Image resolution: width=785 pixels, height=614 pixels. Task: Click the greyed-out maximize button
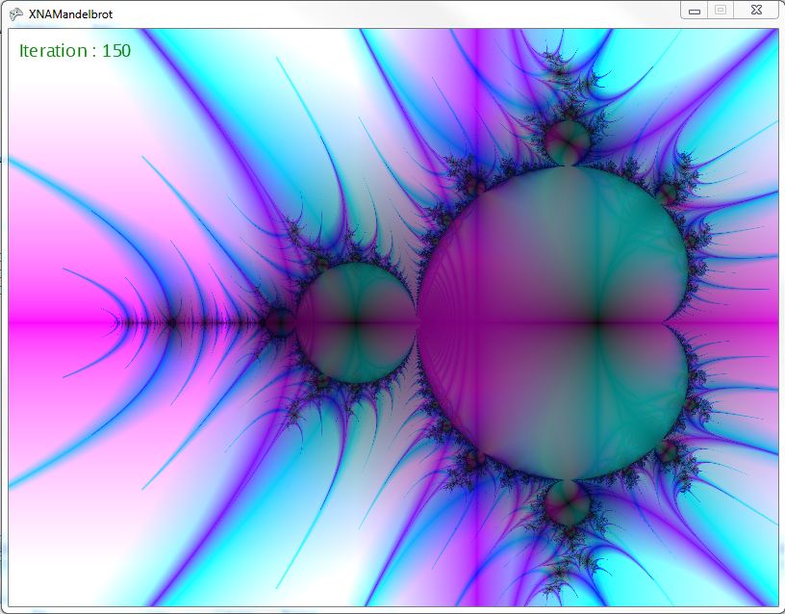point(721,10)
